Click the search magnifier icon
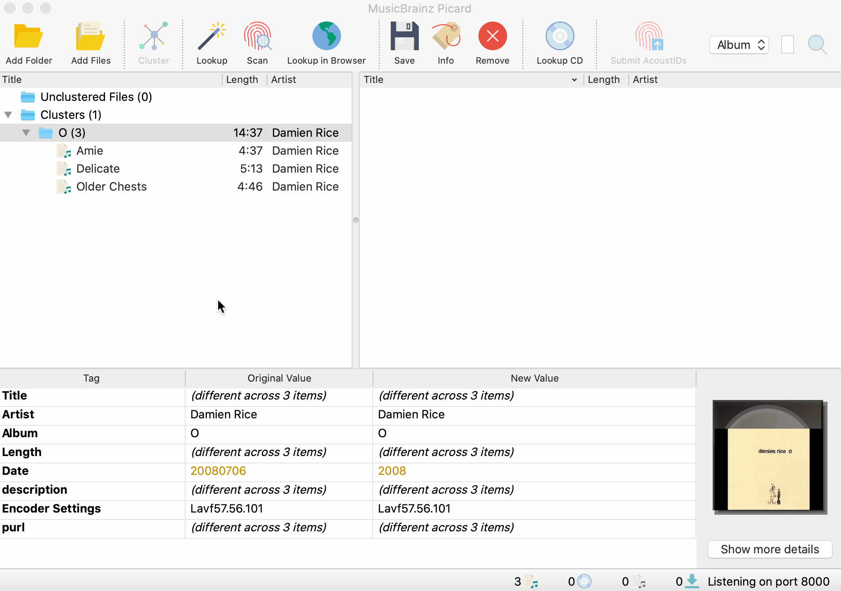This screenshot has width=841, height=591. click(817, 45)
